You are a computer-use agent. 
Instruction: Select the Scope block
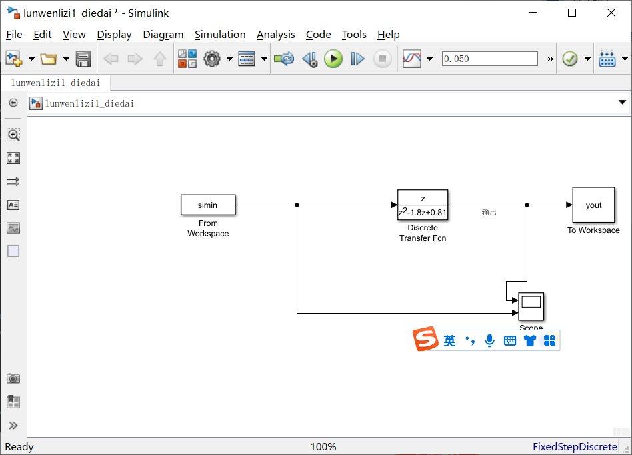[x=531, y=306]
